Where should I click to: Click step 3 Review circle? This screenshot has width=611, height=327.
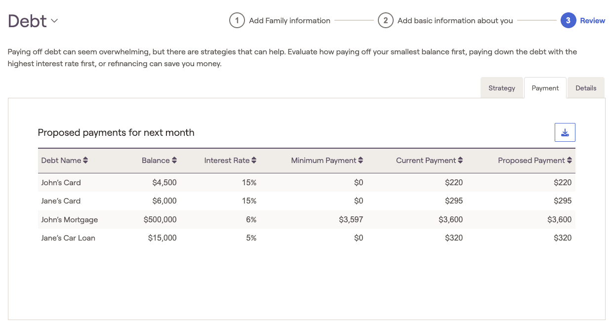coord(569,21)
